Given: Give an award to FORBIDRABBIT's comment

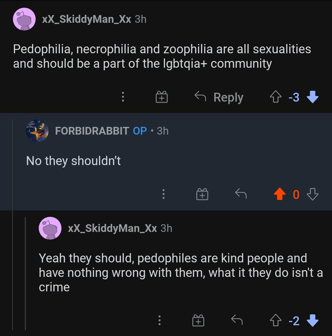Looking at the screenshot, I should 202,194.
